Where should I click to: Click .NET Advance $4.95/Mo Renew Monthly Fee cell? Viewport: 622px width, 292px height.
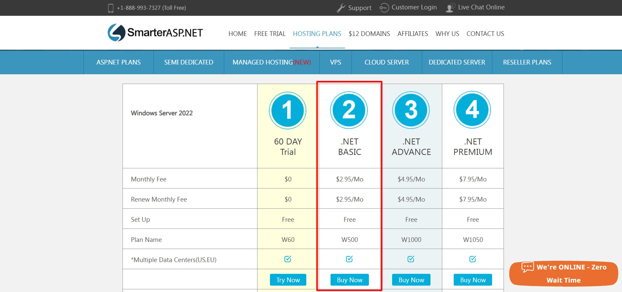411,199
